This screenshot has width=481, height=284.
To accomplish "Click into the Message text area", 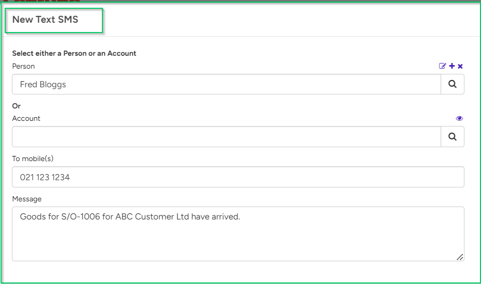I will tap(238, 234).
